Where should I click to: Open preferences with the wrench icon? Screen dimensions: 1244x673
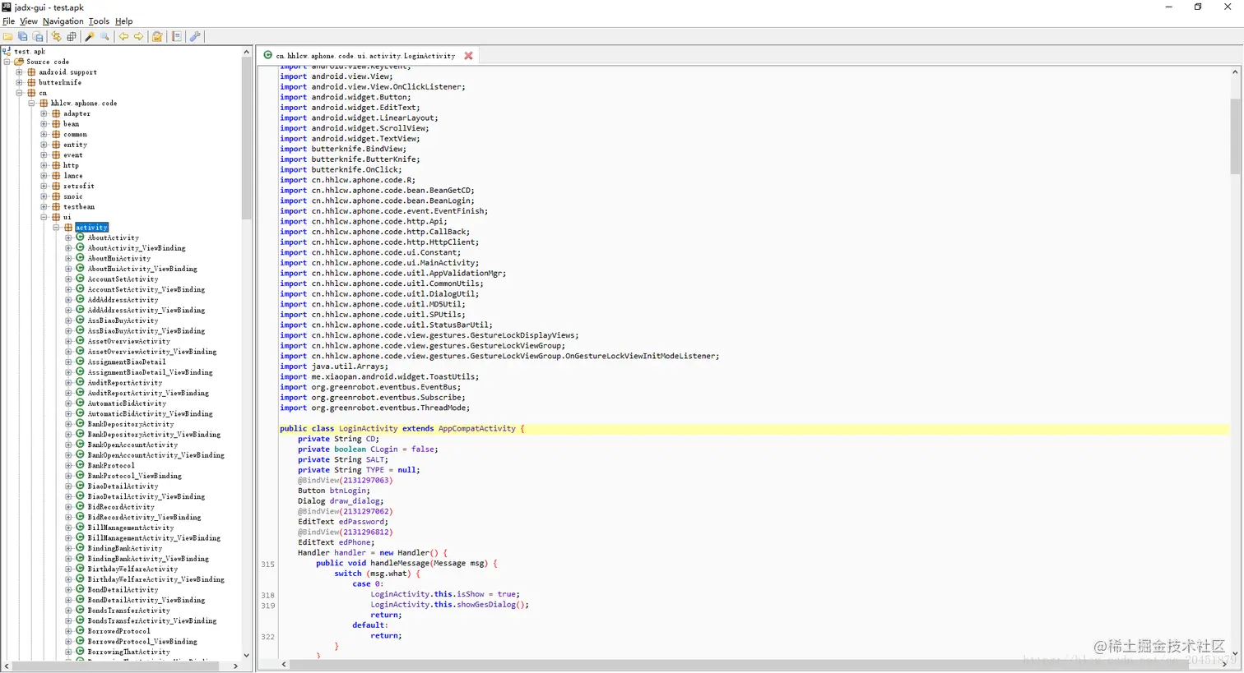pos(195,36)
